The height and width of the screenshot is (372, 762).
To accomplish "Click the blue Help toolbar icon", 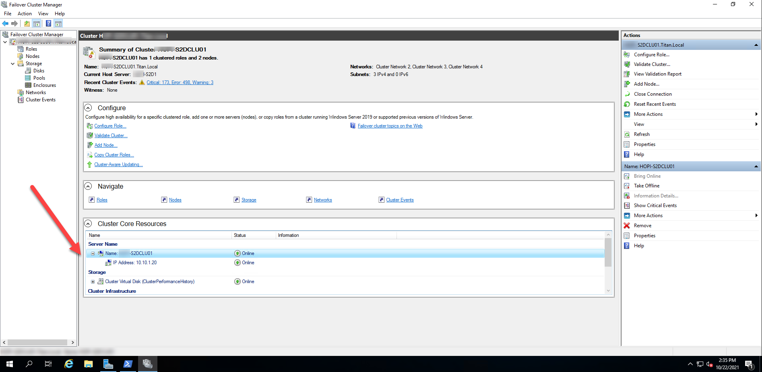I will pyautogui.click(x=48, y=24).
